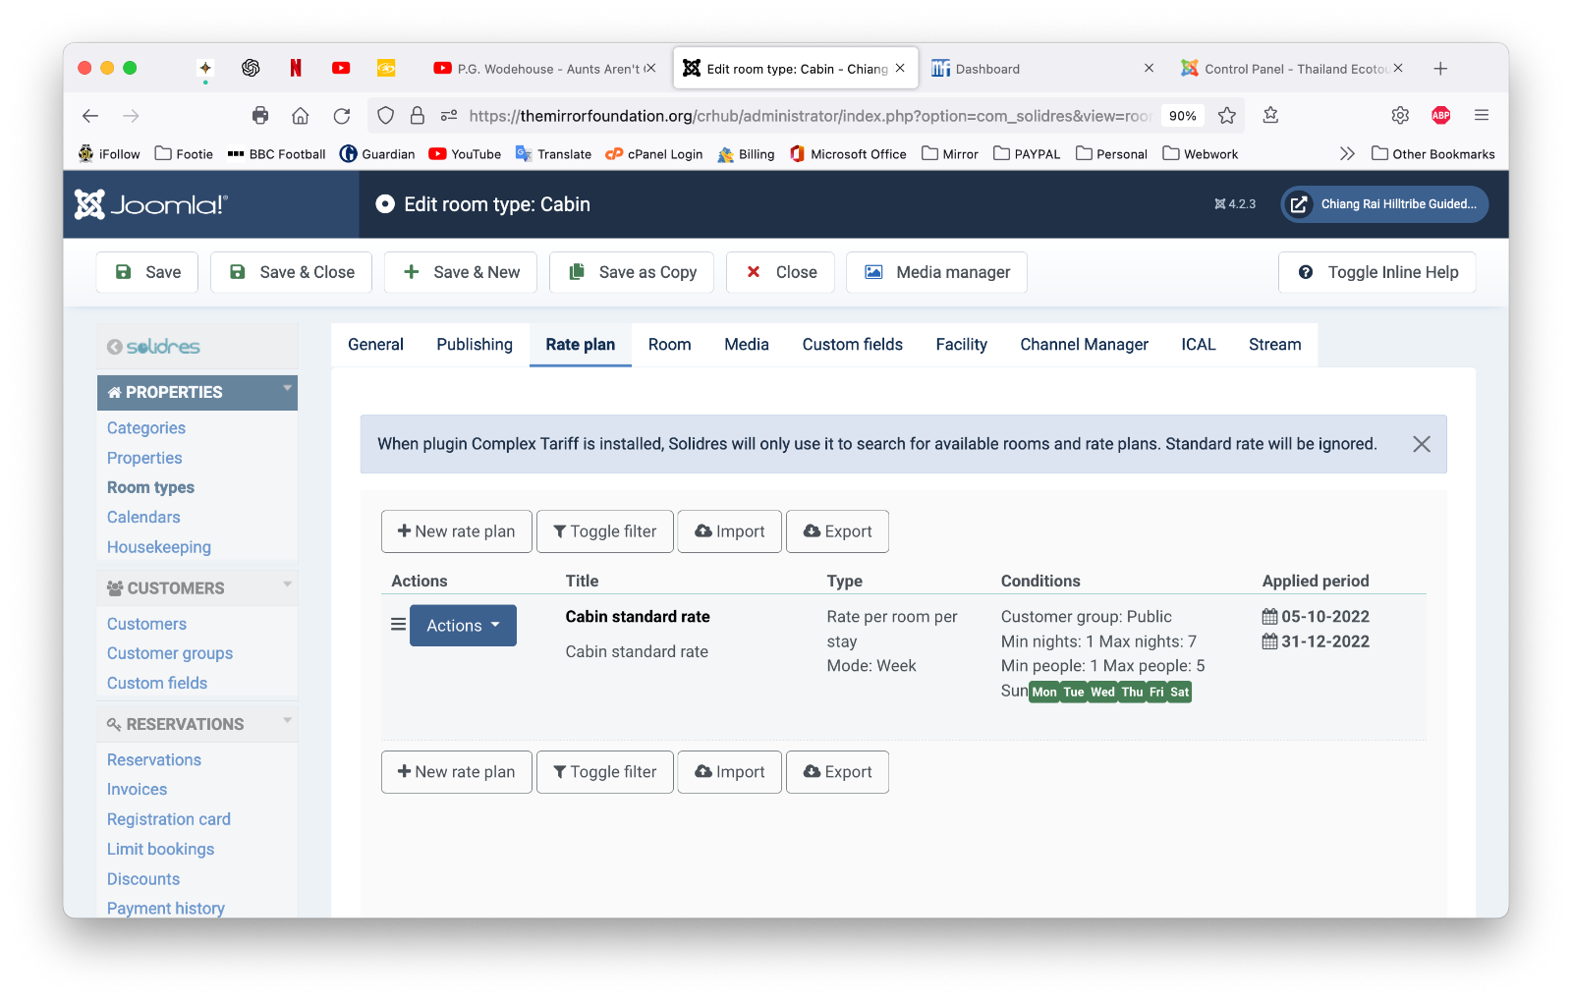Click the top Toggle filter button

pyautogui.click(x=604, y=531)
